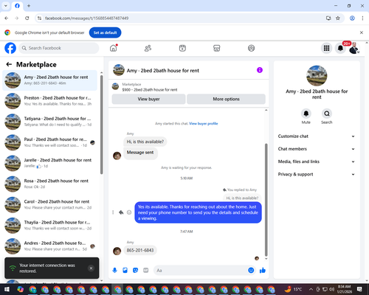Open the Chrome tab search dropdown
Screen dimensions: 369x295
tap(6, 6)
